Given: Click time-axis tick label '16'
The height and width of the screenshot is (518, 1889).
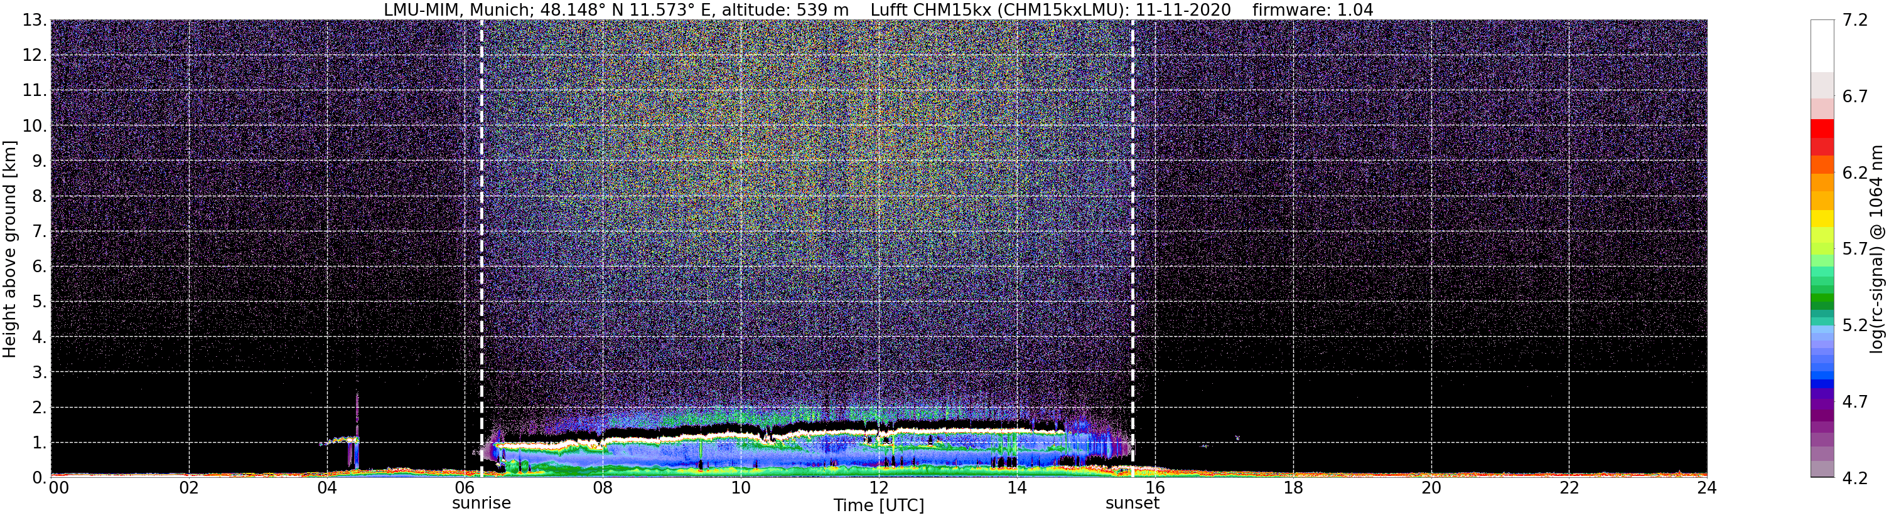Looking at the screenshot, I should pos(1155,488).
